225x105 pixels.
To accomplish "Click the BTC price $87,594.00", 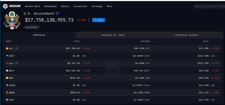I will point(73,48).
